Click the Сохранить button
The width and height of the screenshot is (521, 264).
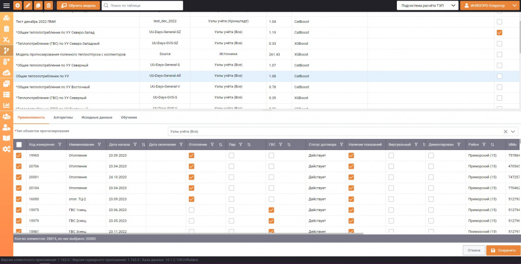click(x=503, y=250)
